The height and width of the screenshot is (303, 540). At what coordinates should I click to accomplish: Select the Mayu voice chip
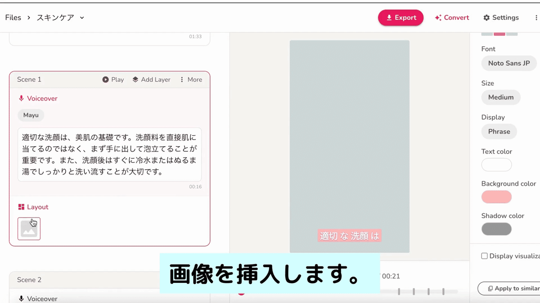pyautogui.click(x=31, y=115)
